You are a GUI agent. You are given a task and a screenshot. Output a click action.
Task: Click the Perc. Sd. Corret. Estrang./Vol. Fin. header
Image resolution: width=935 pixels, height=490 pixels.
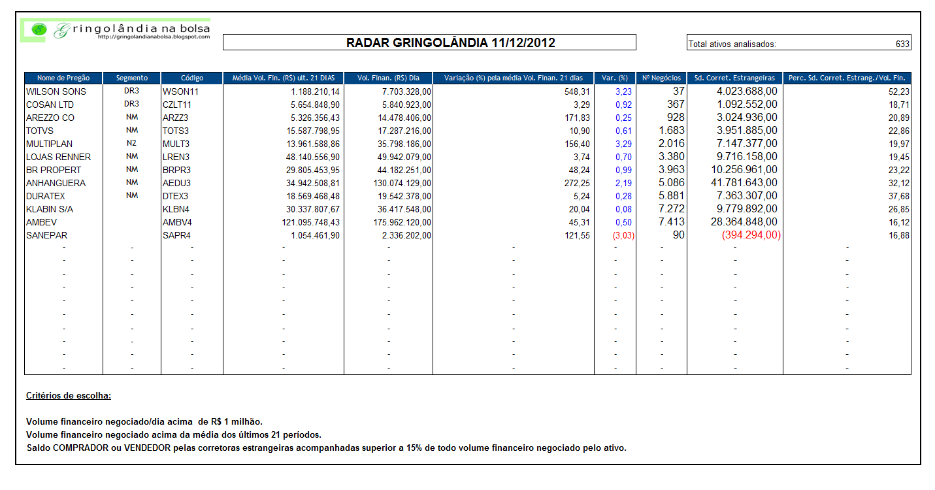[847, 78]
